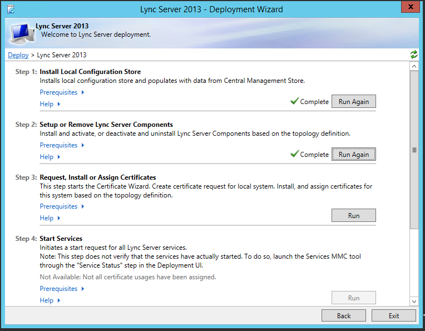Run Again Step 1 Local Configuration Store

click(x=354, y=101)
